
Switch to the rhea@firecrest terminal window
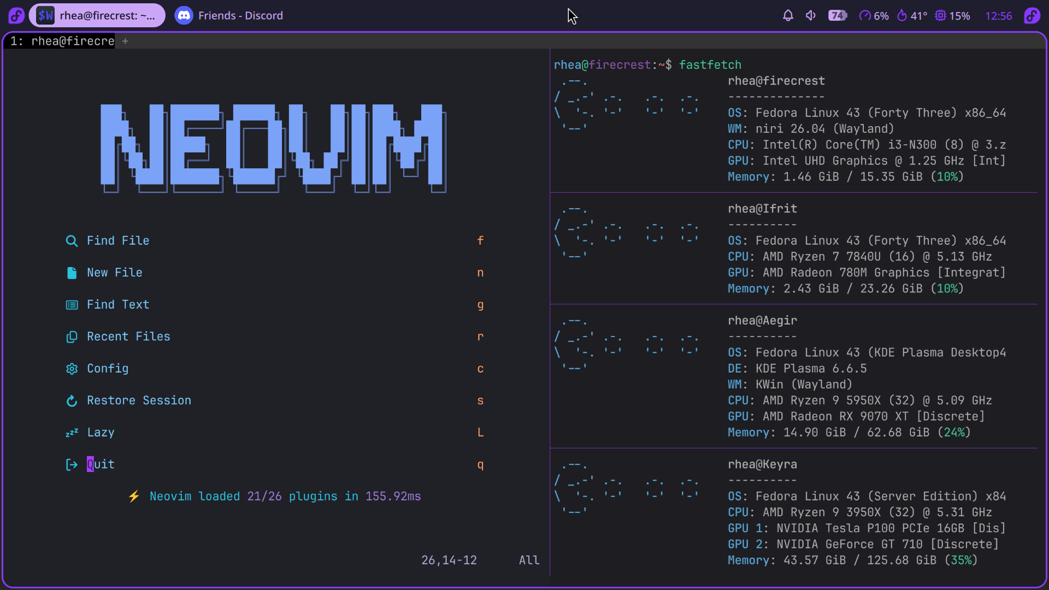coord(97,15)
